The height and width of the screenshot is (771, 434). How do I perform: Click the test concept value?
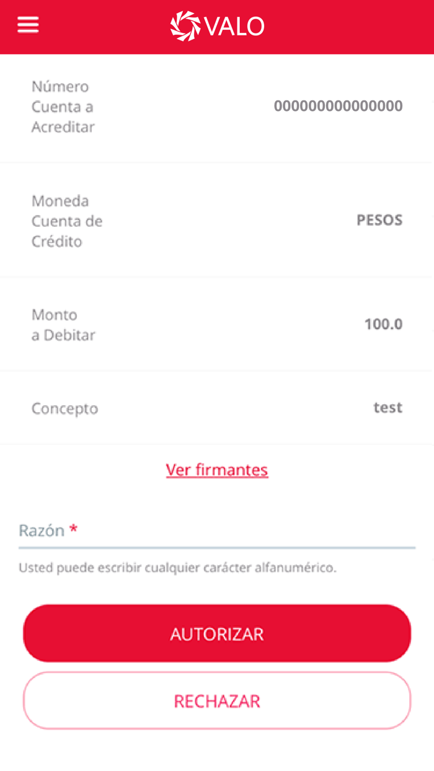[x=388, y=407]
